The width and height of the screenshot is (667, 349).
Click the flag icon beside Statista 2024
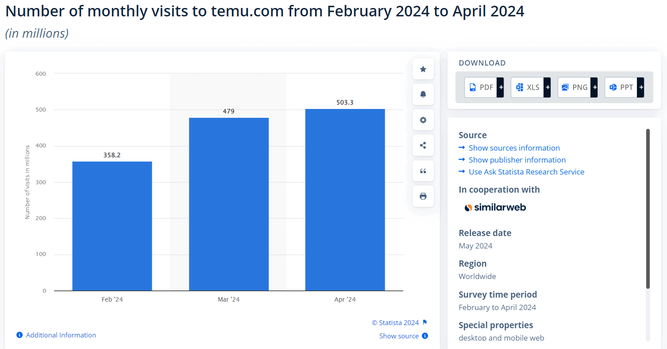[424, 322]
